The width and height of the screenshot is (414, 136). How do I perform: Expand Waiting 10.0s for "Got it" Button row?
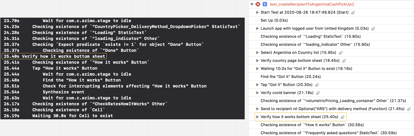[257, 69]
